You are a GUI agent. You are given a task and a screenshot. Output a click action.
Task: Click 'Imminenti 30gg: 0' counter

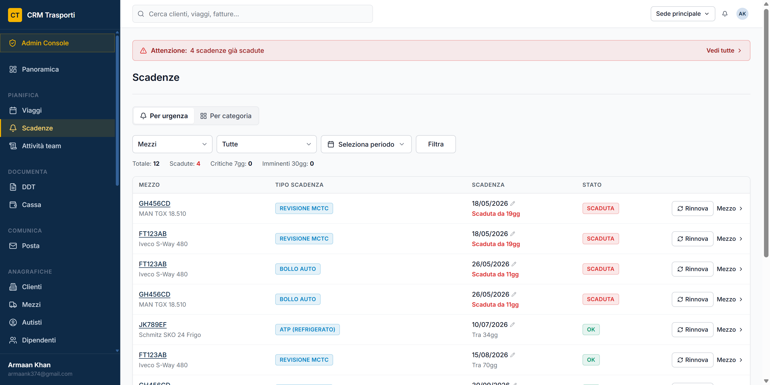(x=288, y=163)
